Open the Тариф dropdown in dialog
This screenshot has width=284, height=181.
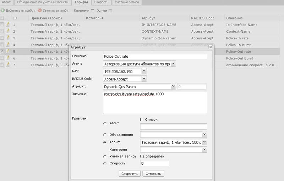pyautogui.click(x=204, y=142)
